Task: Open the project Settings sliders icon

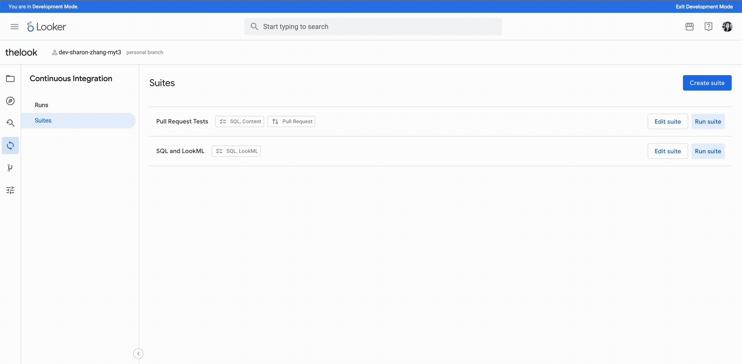Action: tap(10, 190)
